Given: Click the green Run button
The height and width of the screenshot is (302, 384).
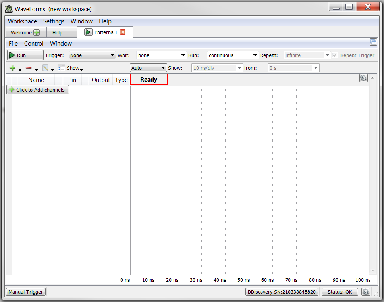Looking at the screenshot, I should (x=25, y=55).
